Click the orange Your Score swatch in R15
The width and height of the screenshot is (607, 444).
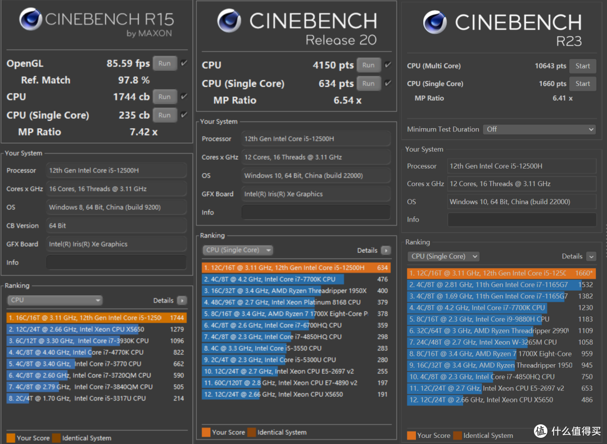point(11,438)
